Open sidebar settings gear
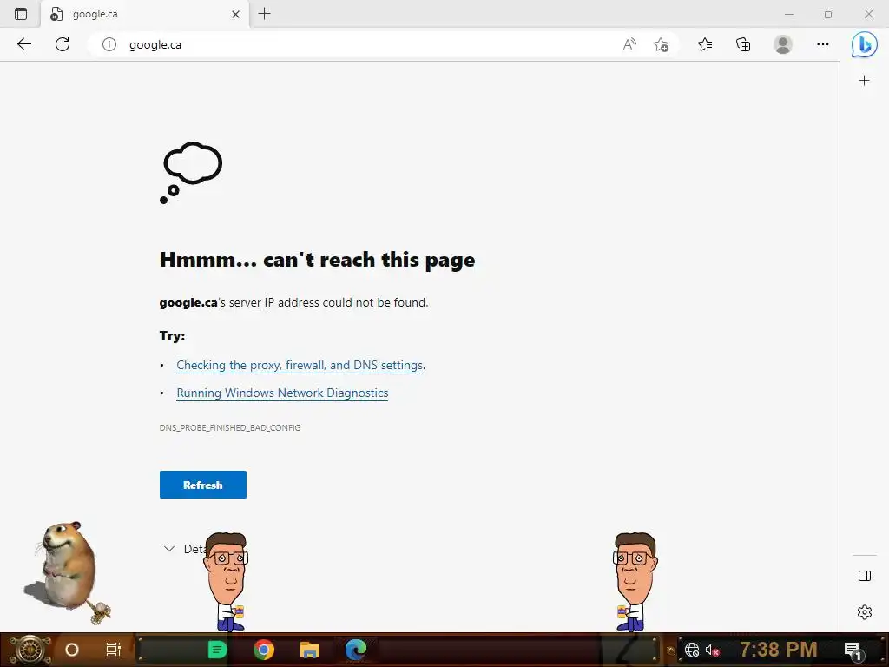 [864, 612]
